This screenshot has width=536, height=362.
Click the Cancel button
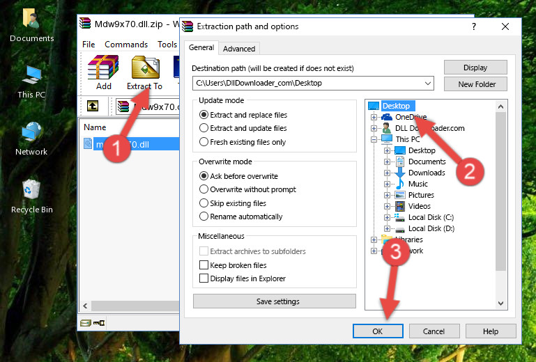[434, 331]
